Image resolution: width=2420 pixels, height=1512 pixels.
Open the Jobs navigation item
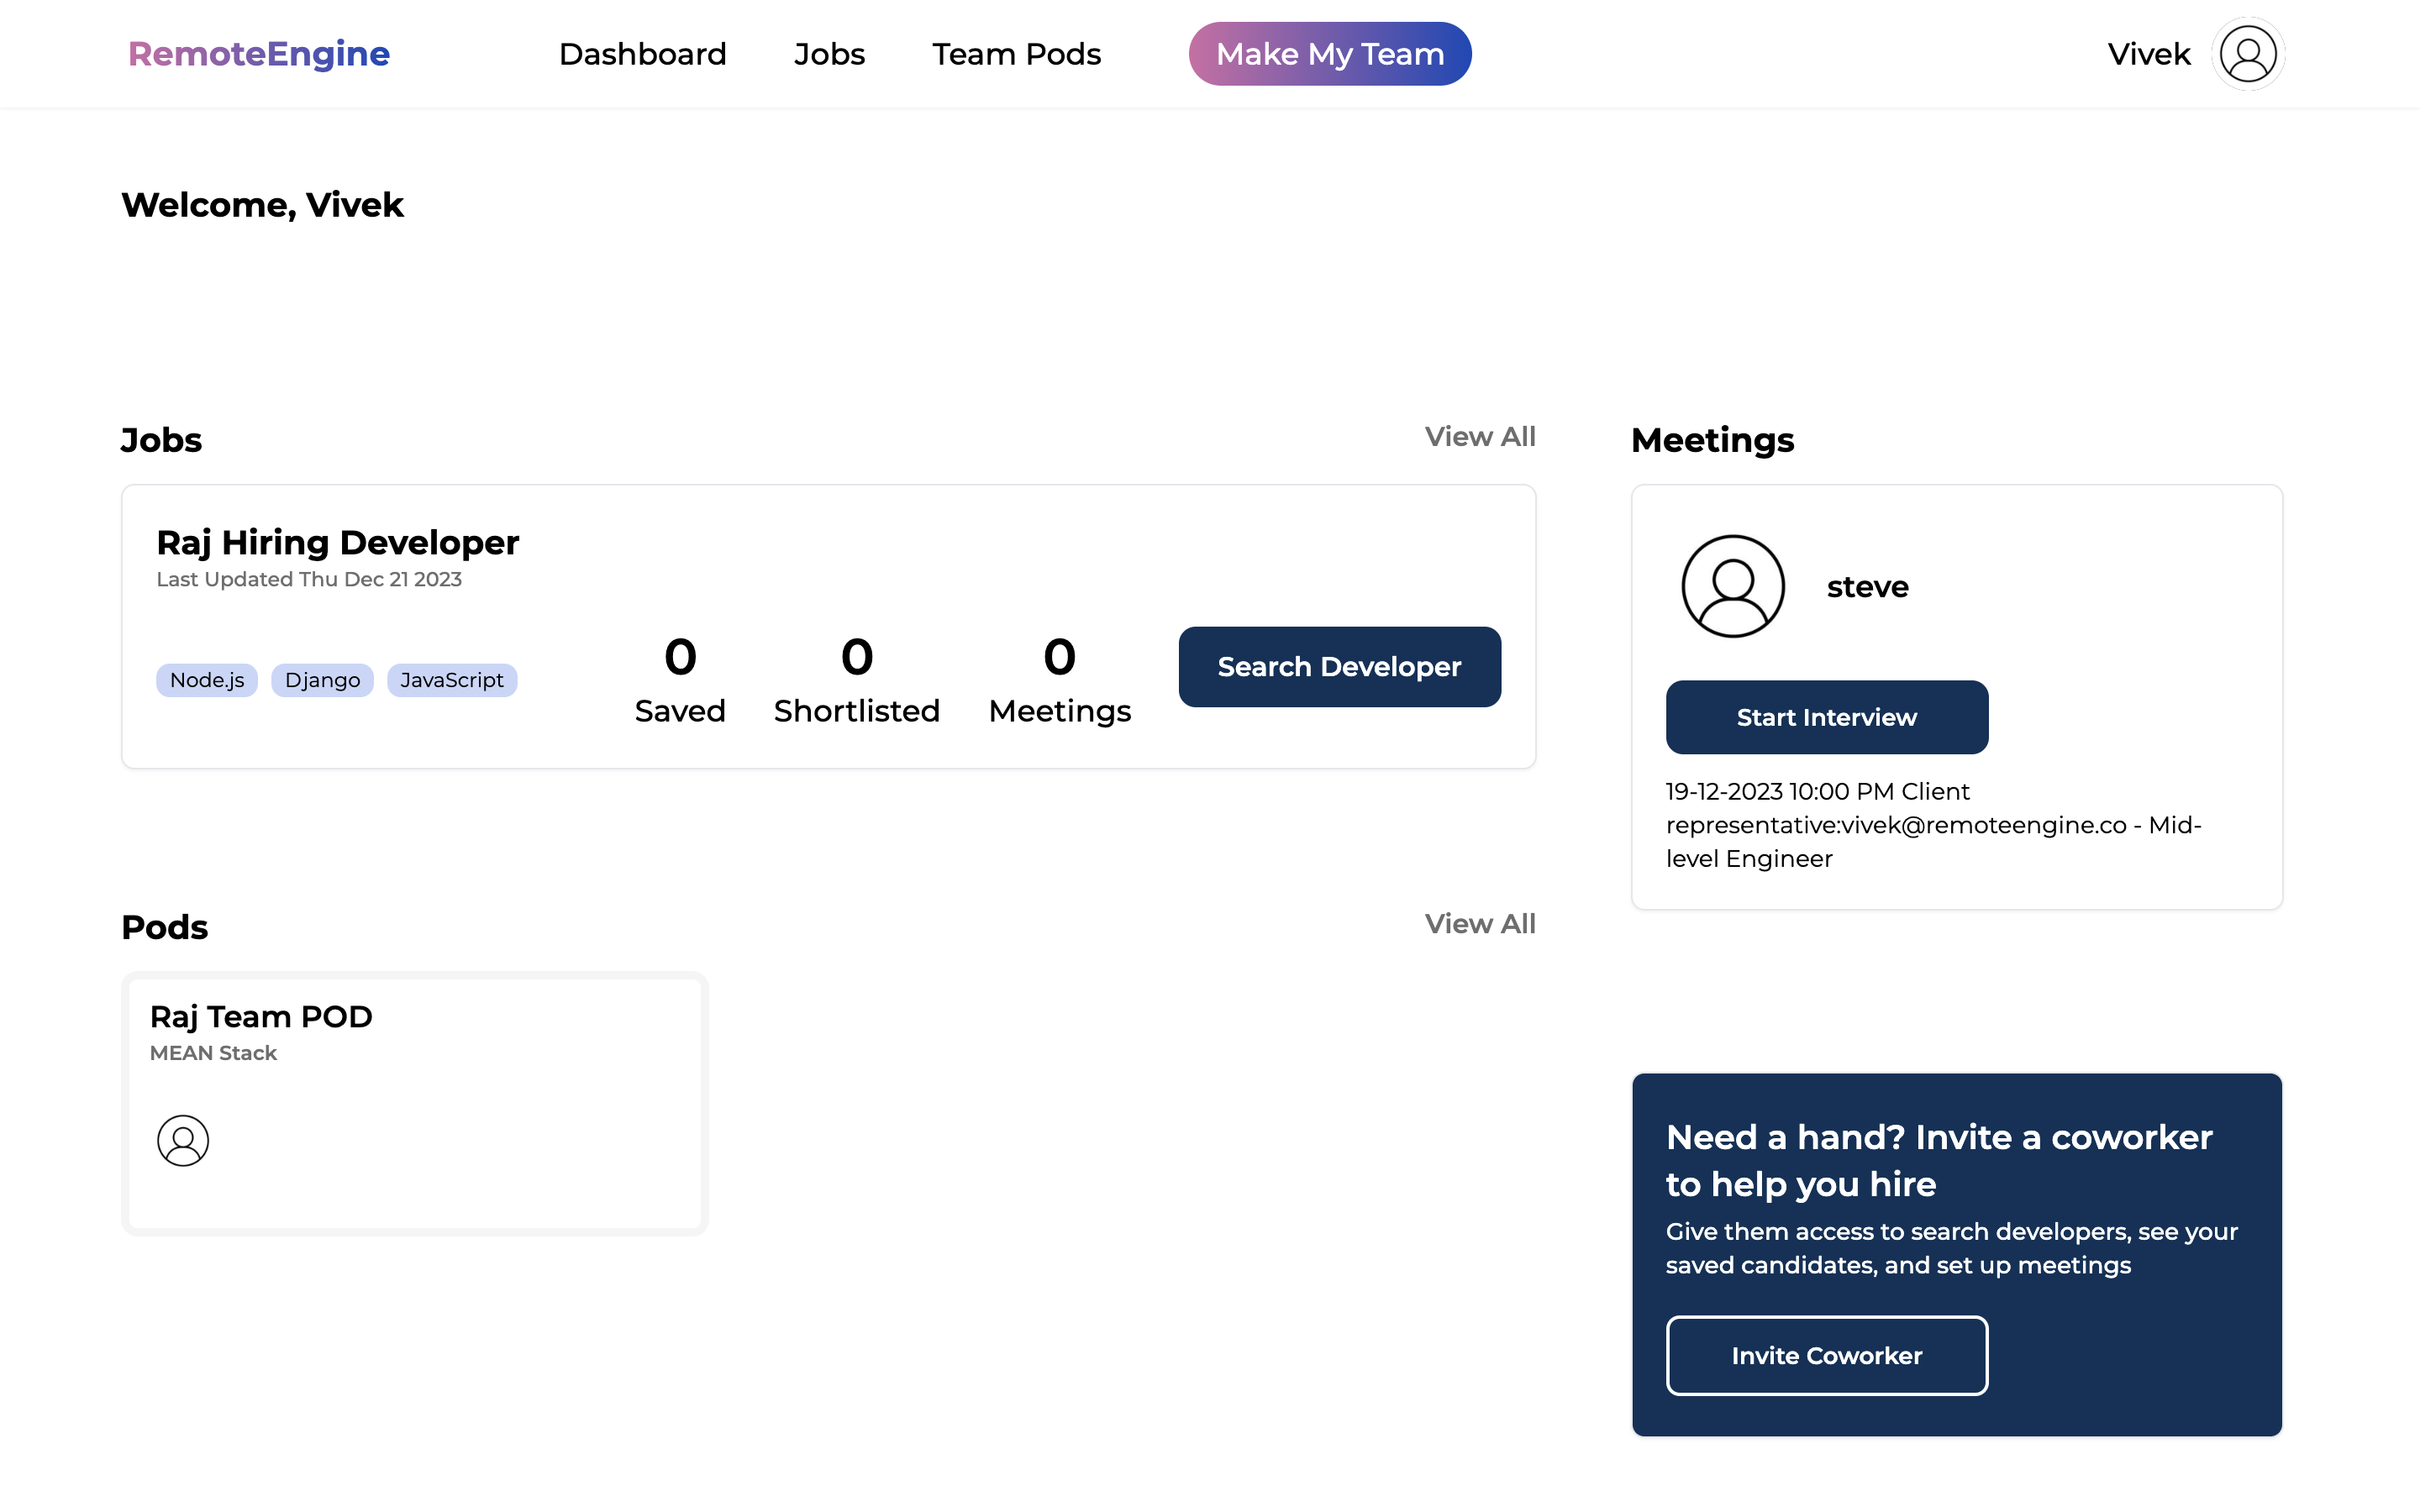click(x=829, y=54)
